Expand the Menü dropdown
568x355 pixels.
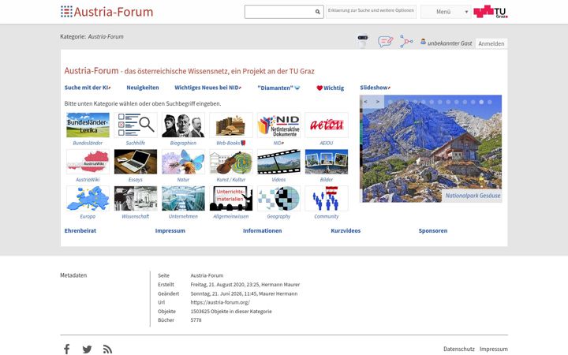(446, 12)
